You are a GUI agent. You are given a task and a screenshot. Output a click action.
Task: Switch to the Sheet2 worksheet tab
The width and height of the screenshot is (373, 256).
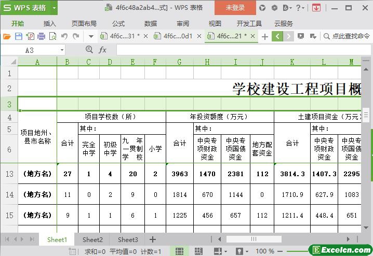[x=92, y=239]
